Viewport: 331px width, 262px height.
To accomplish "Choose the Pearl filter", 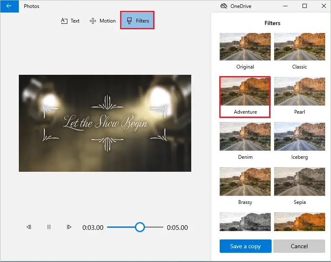I will pyautogui.click(x=299, y=92).
